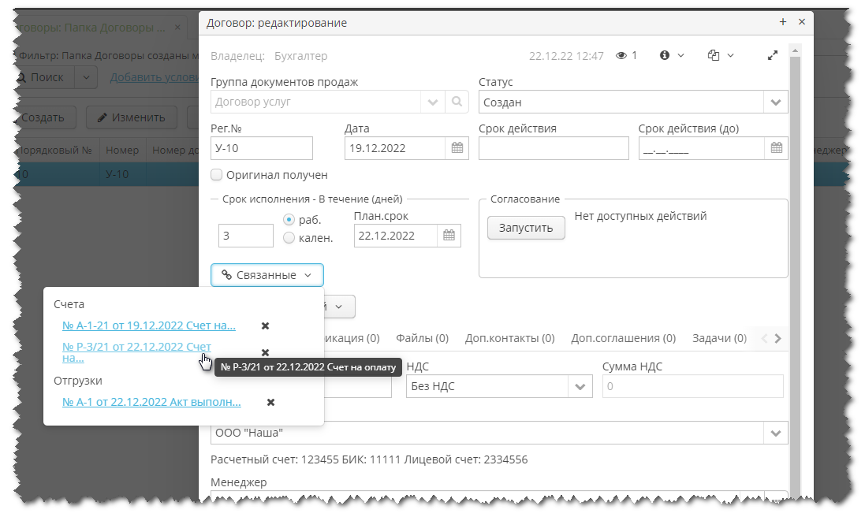Image resolution: width=865 pixels, height=517 pixels.
Task: Remove linked invoice А-1-21 with cross icon
Action: [265, 325]
